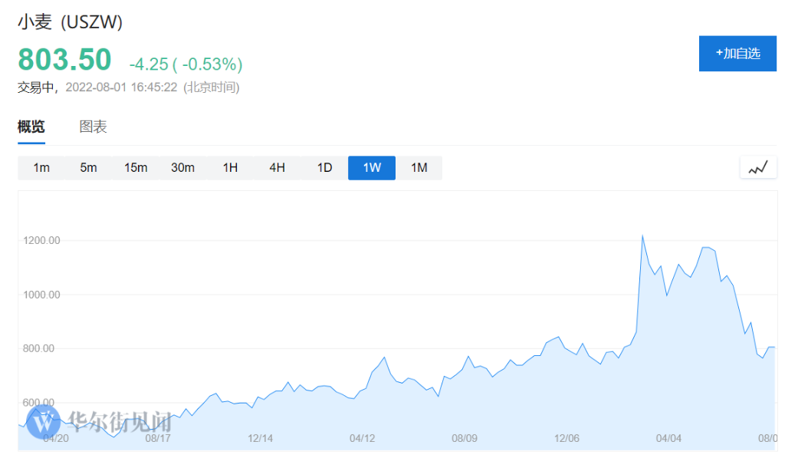The width and height of the screenshot is (785, 458).
Task: Open the 概览 tab
Action: click(31, 127)
